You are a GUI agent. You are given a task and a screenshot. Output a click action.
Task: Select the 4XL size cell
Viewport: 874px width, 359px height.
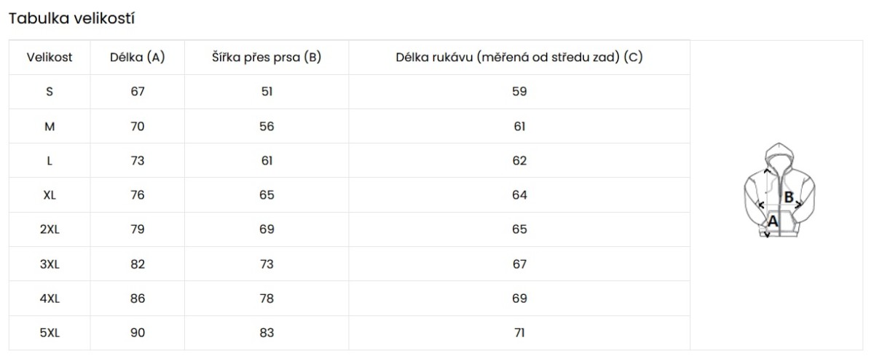[50, 299]
